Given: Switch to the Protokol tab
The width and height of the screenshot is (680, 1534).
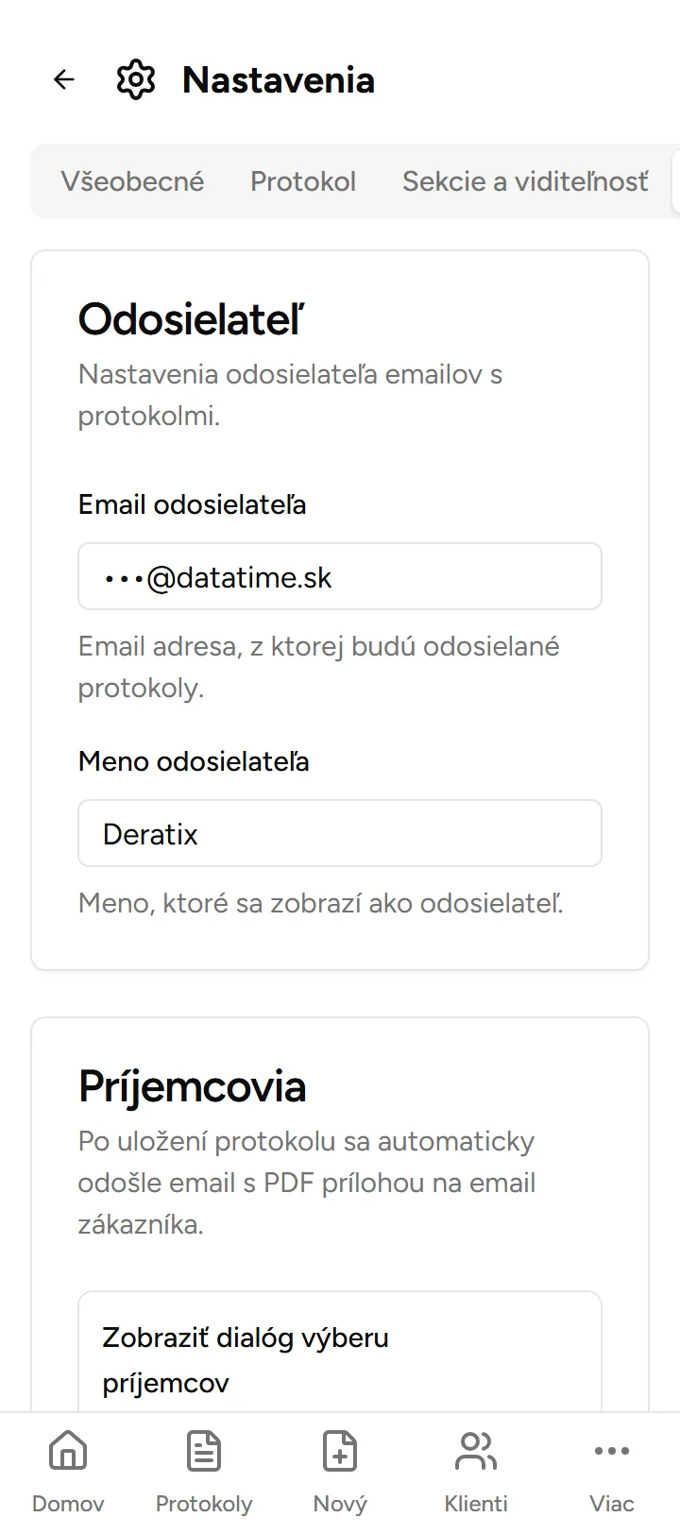Looking at the screenshot, I should tap(303, 180).
